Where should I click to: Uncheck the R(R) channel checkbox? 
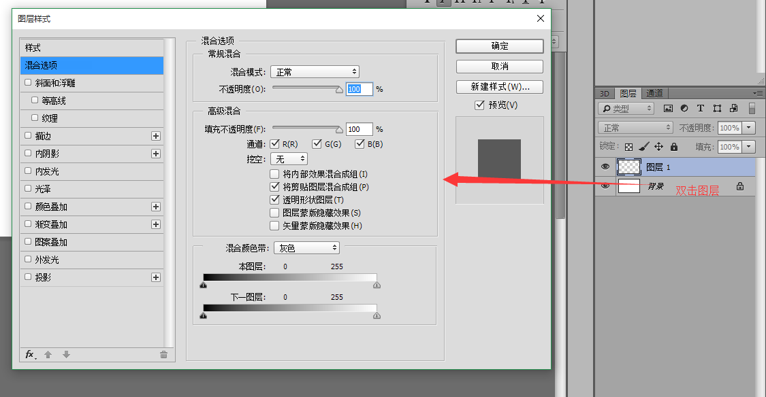274,144
